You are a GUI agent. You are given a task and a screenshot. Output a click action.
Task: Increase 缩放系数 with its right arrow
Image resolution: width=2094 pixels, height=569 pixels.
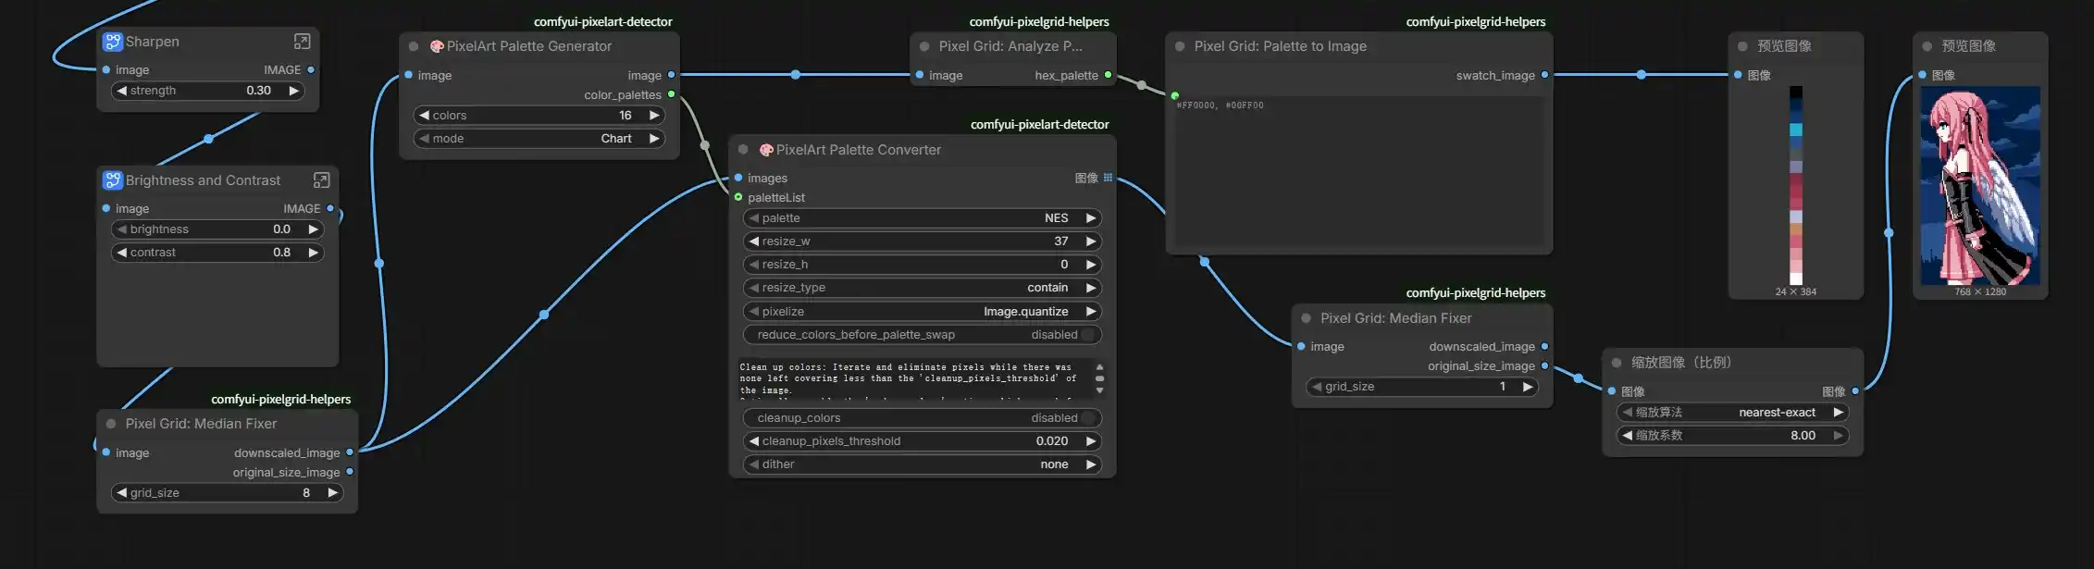pyautogui.click(x=1839, y=436)
